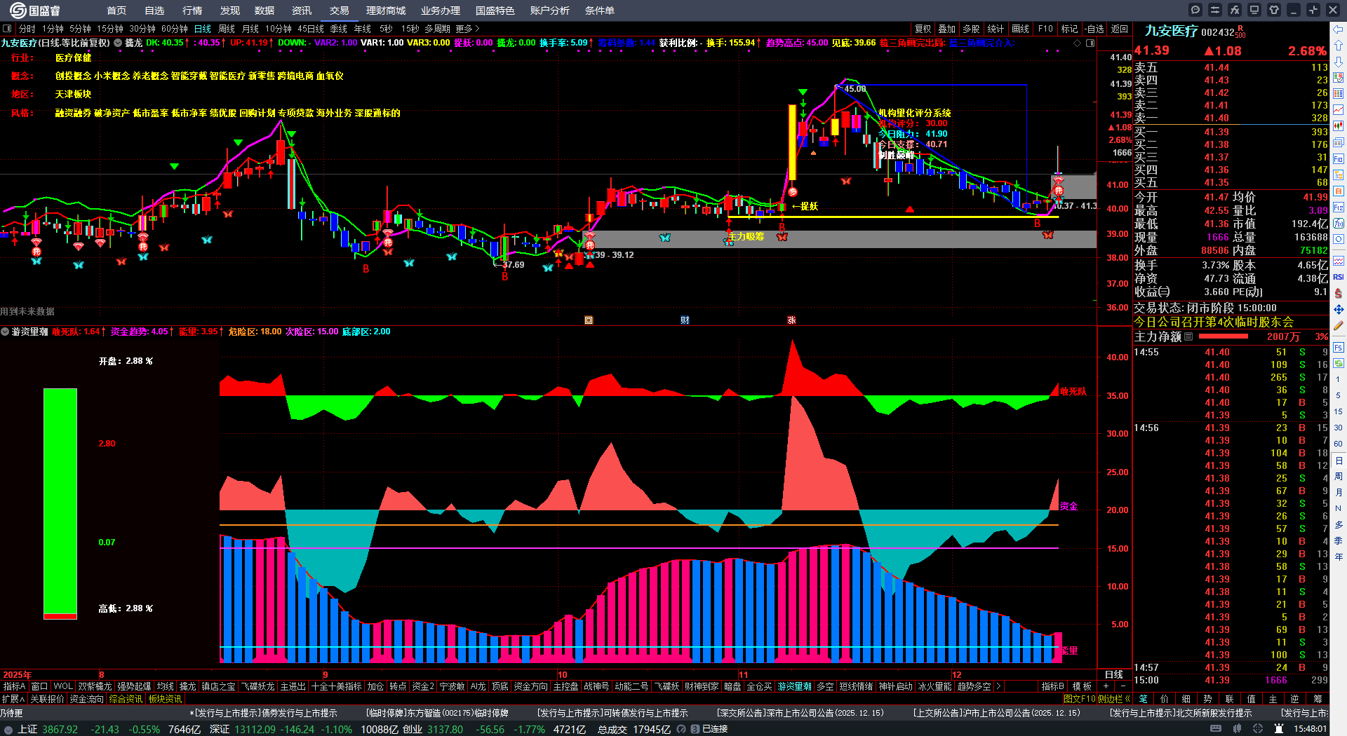
Task: Toggle the 复权 price adjustment option
Action: (x=923, y=29)
